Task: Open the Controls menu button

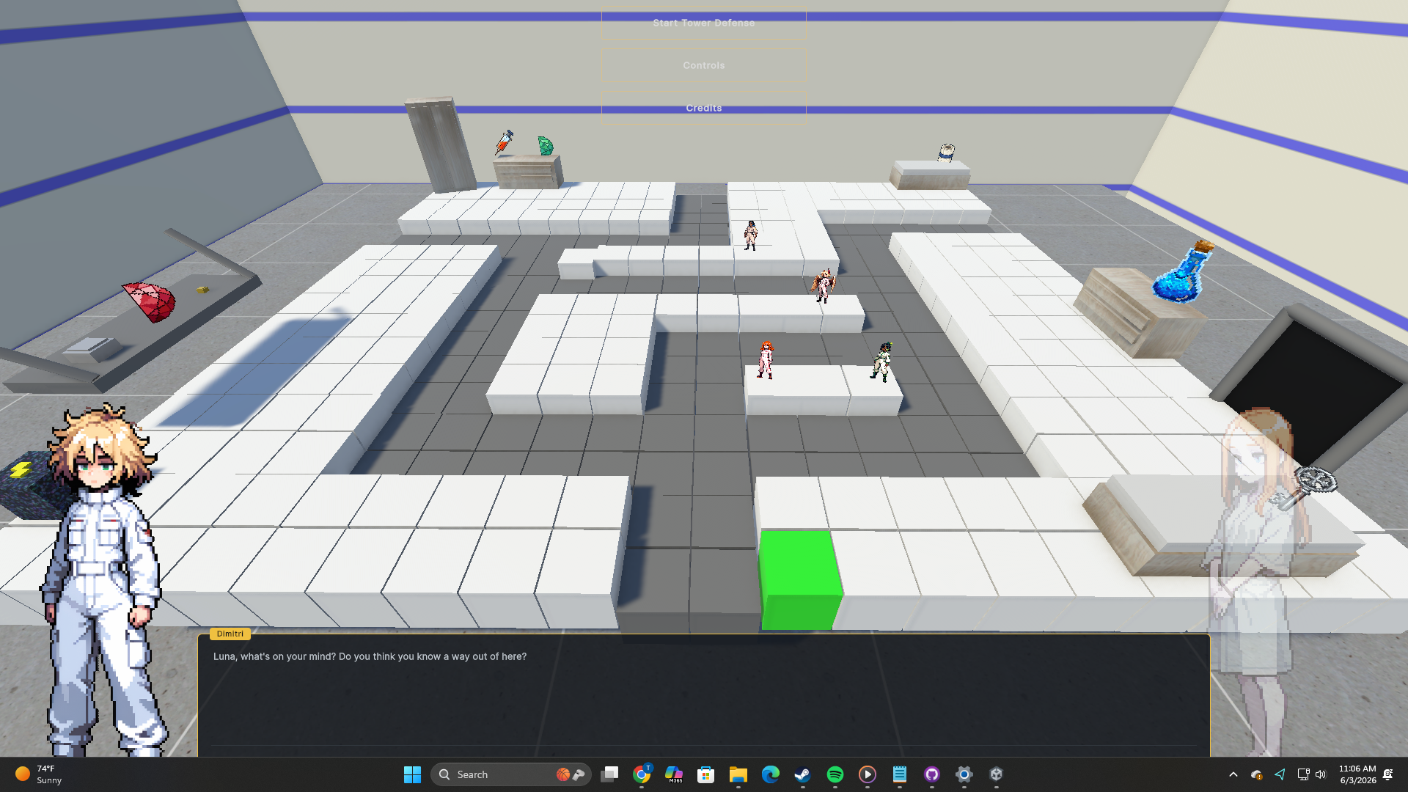Action: 703,65
